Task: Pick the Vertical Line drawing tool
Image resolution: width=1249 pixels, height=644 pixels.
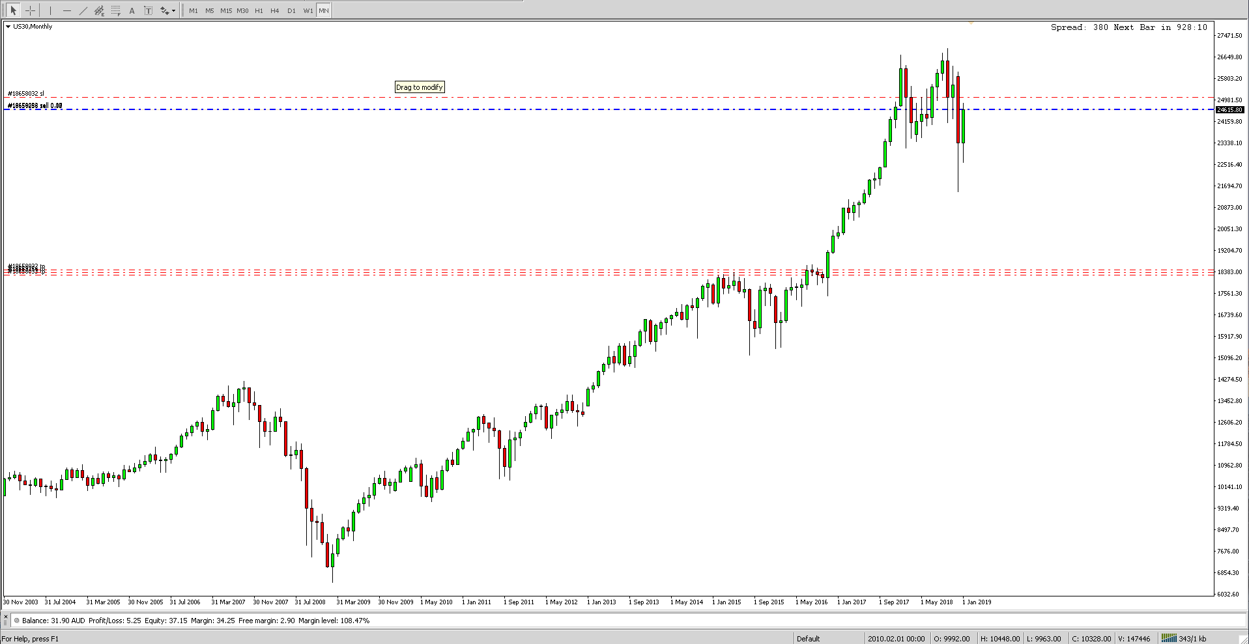Action: click(50, 10)
